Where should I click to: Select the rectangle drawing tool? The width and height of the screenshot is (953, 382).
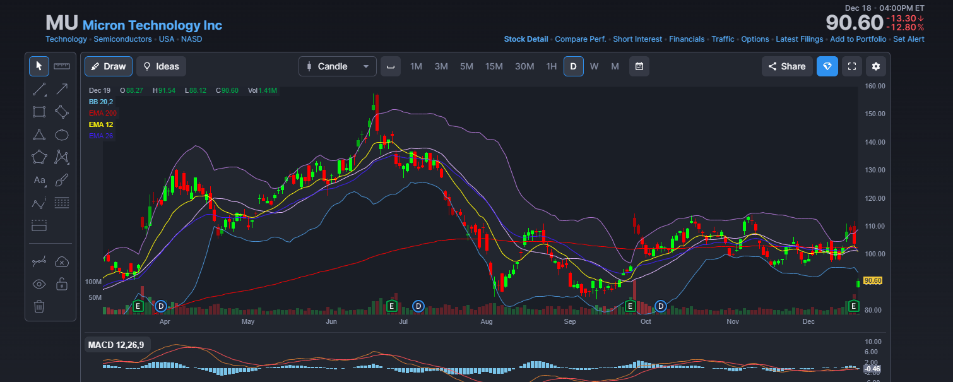click(x=39, y=112)
